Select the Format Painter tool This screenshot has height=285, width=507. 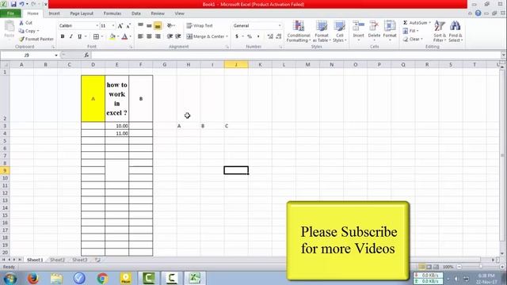pyautogui.click(x=36, y=39)
